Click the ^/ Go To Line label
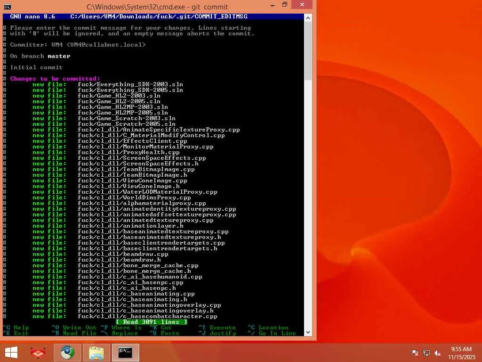This screenshot has width=482, height=362. [272, 333]
